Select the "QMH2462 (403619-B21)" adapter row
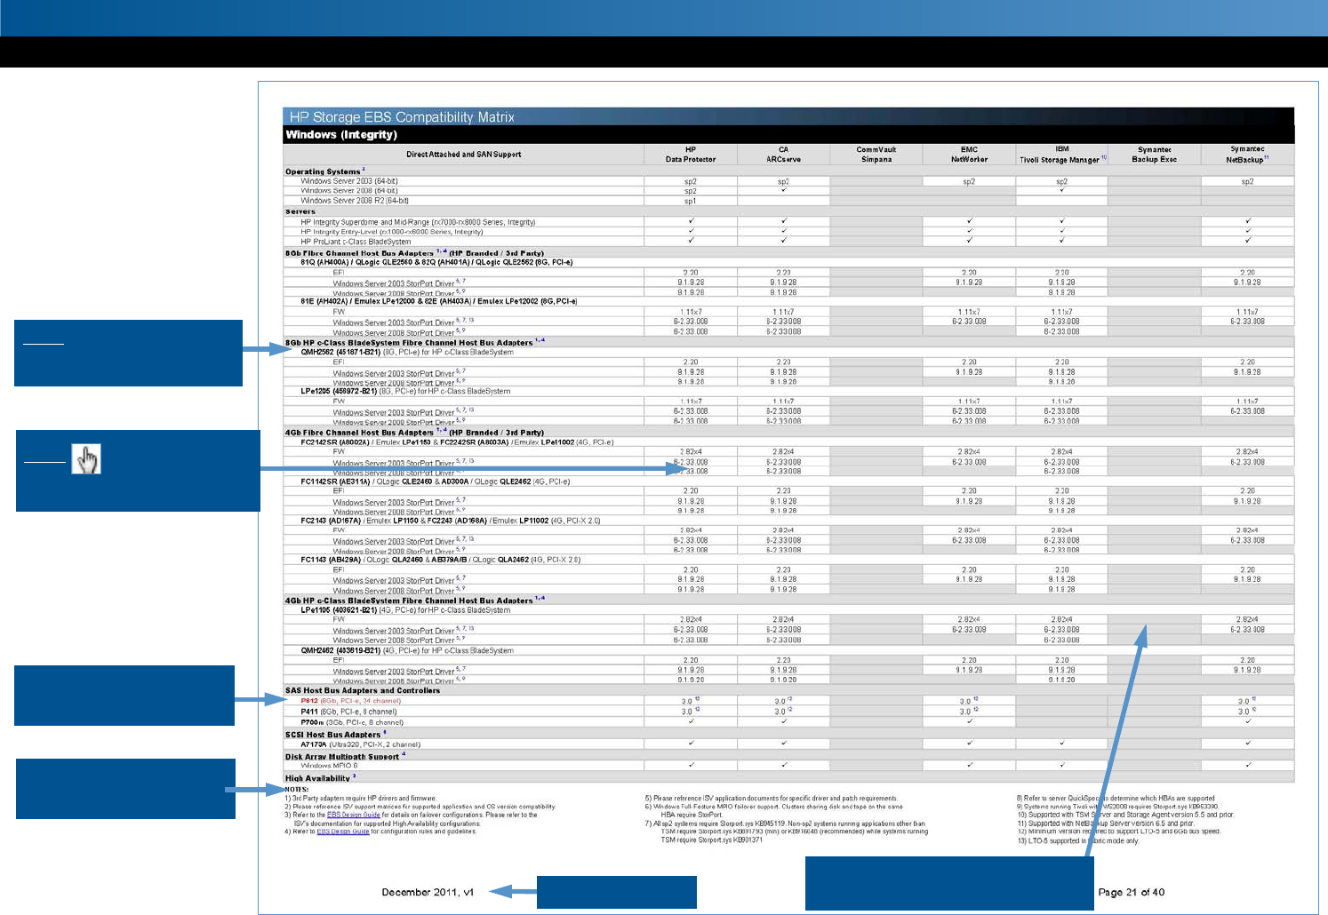Screen dimensions: 1328x915 click(x=407, y=650)
